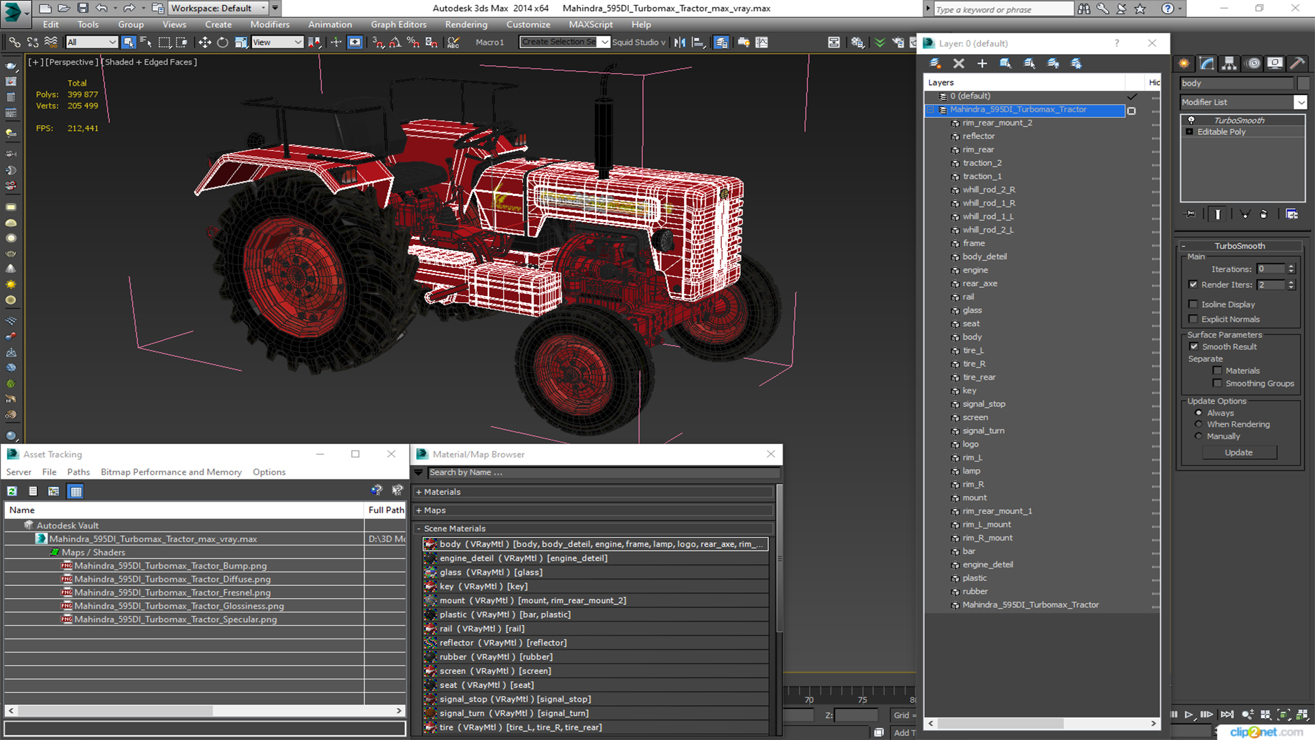The image size is (1315, 740).
Task: Click the Mirror tool icon
Action: point(679,42)
